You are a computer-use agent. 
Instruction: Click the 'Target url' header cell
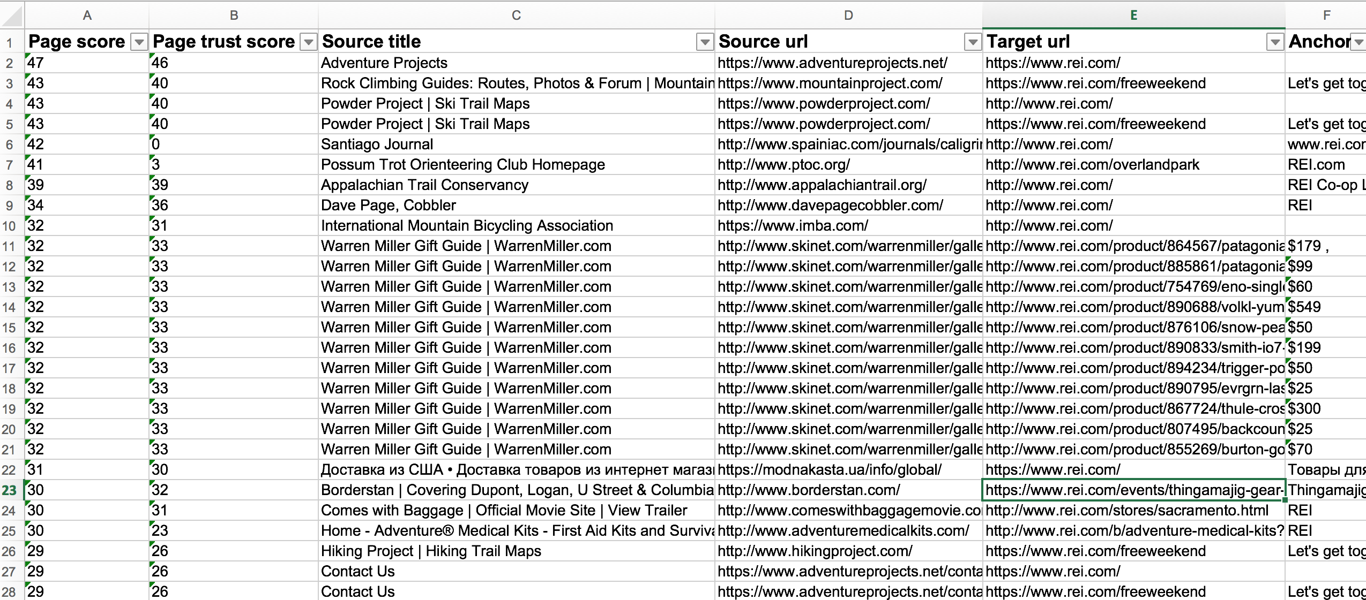[1133, 42]
